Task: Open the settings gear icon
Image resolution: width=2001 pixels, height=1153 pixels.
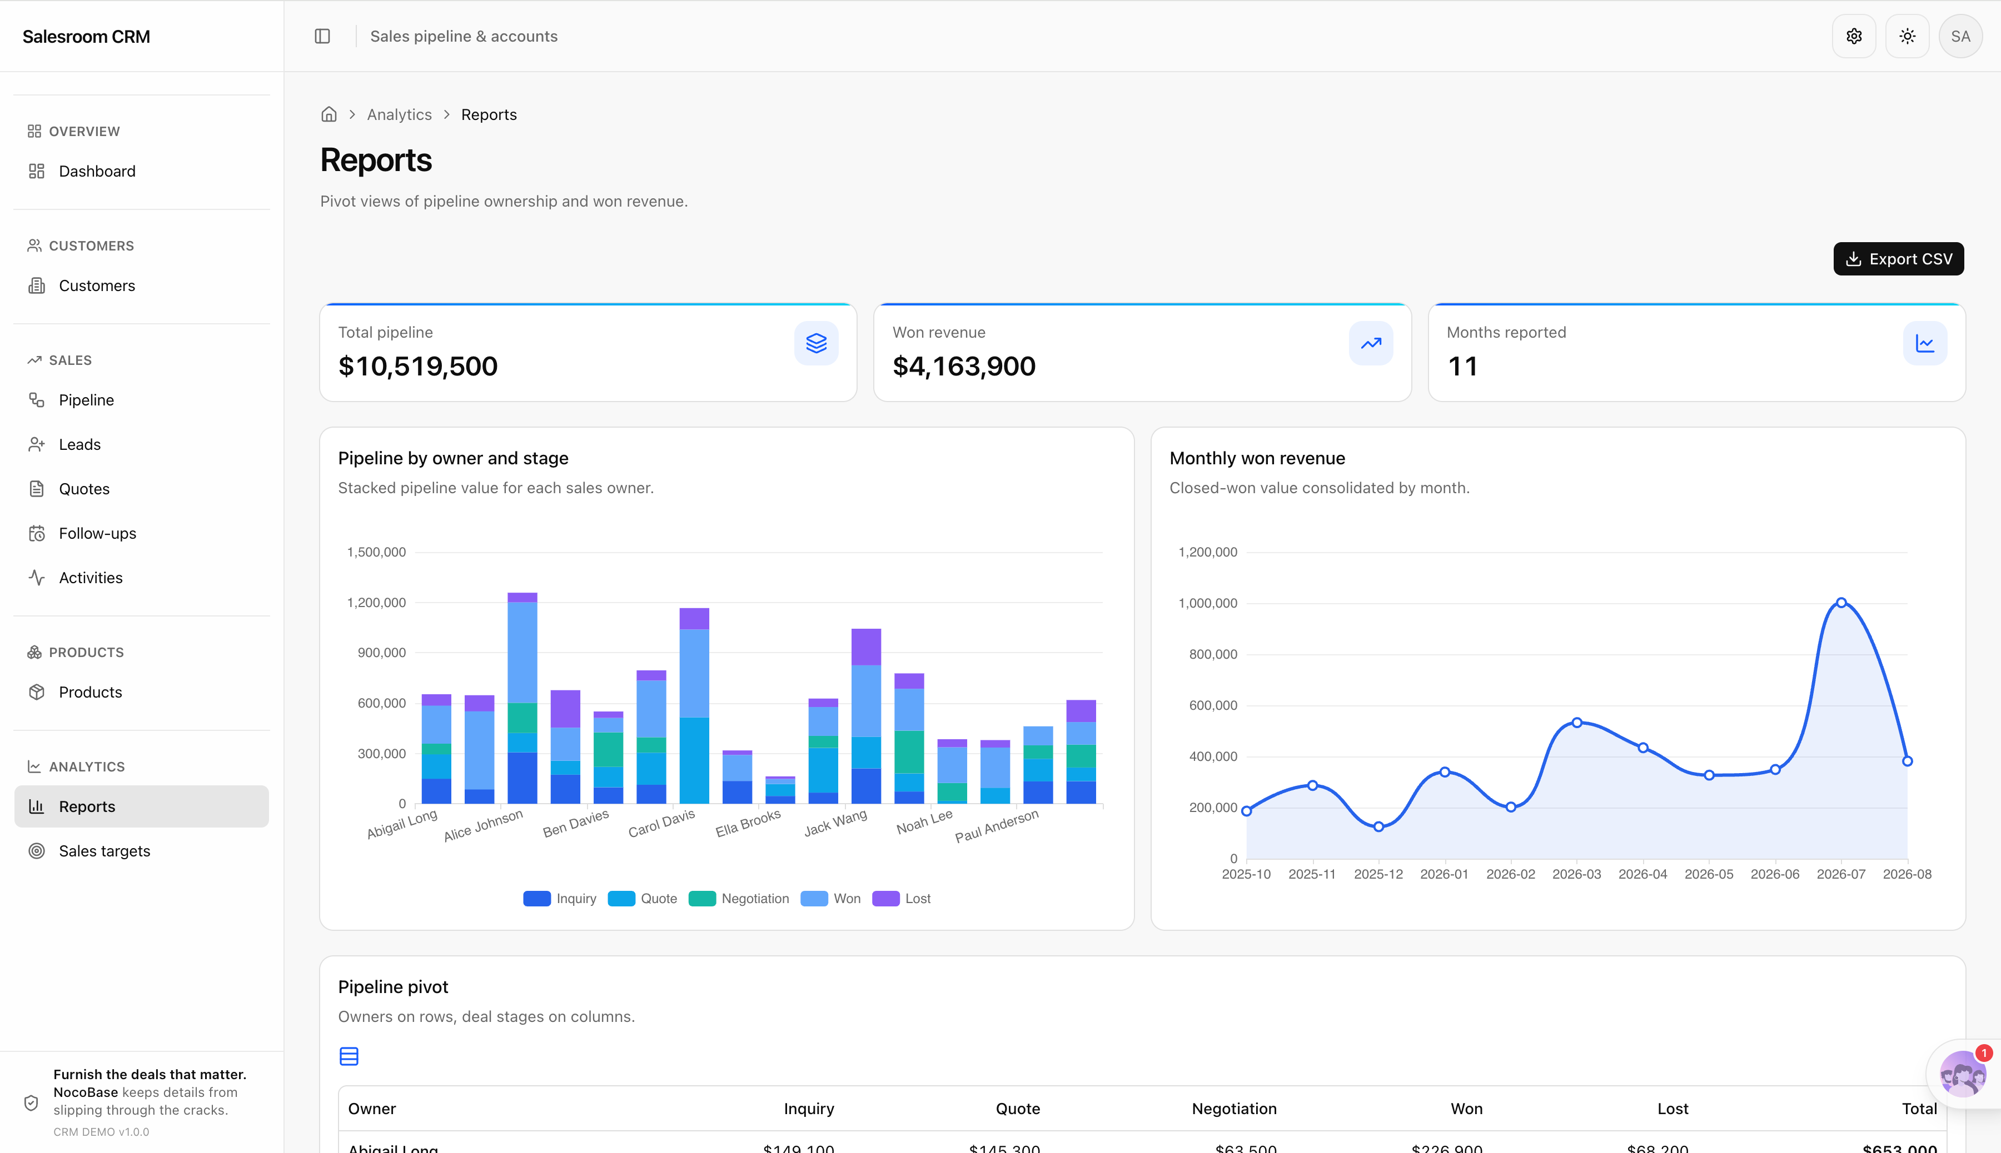Action: [1854, 37]
